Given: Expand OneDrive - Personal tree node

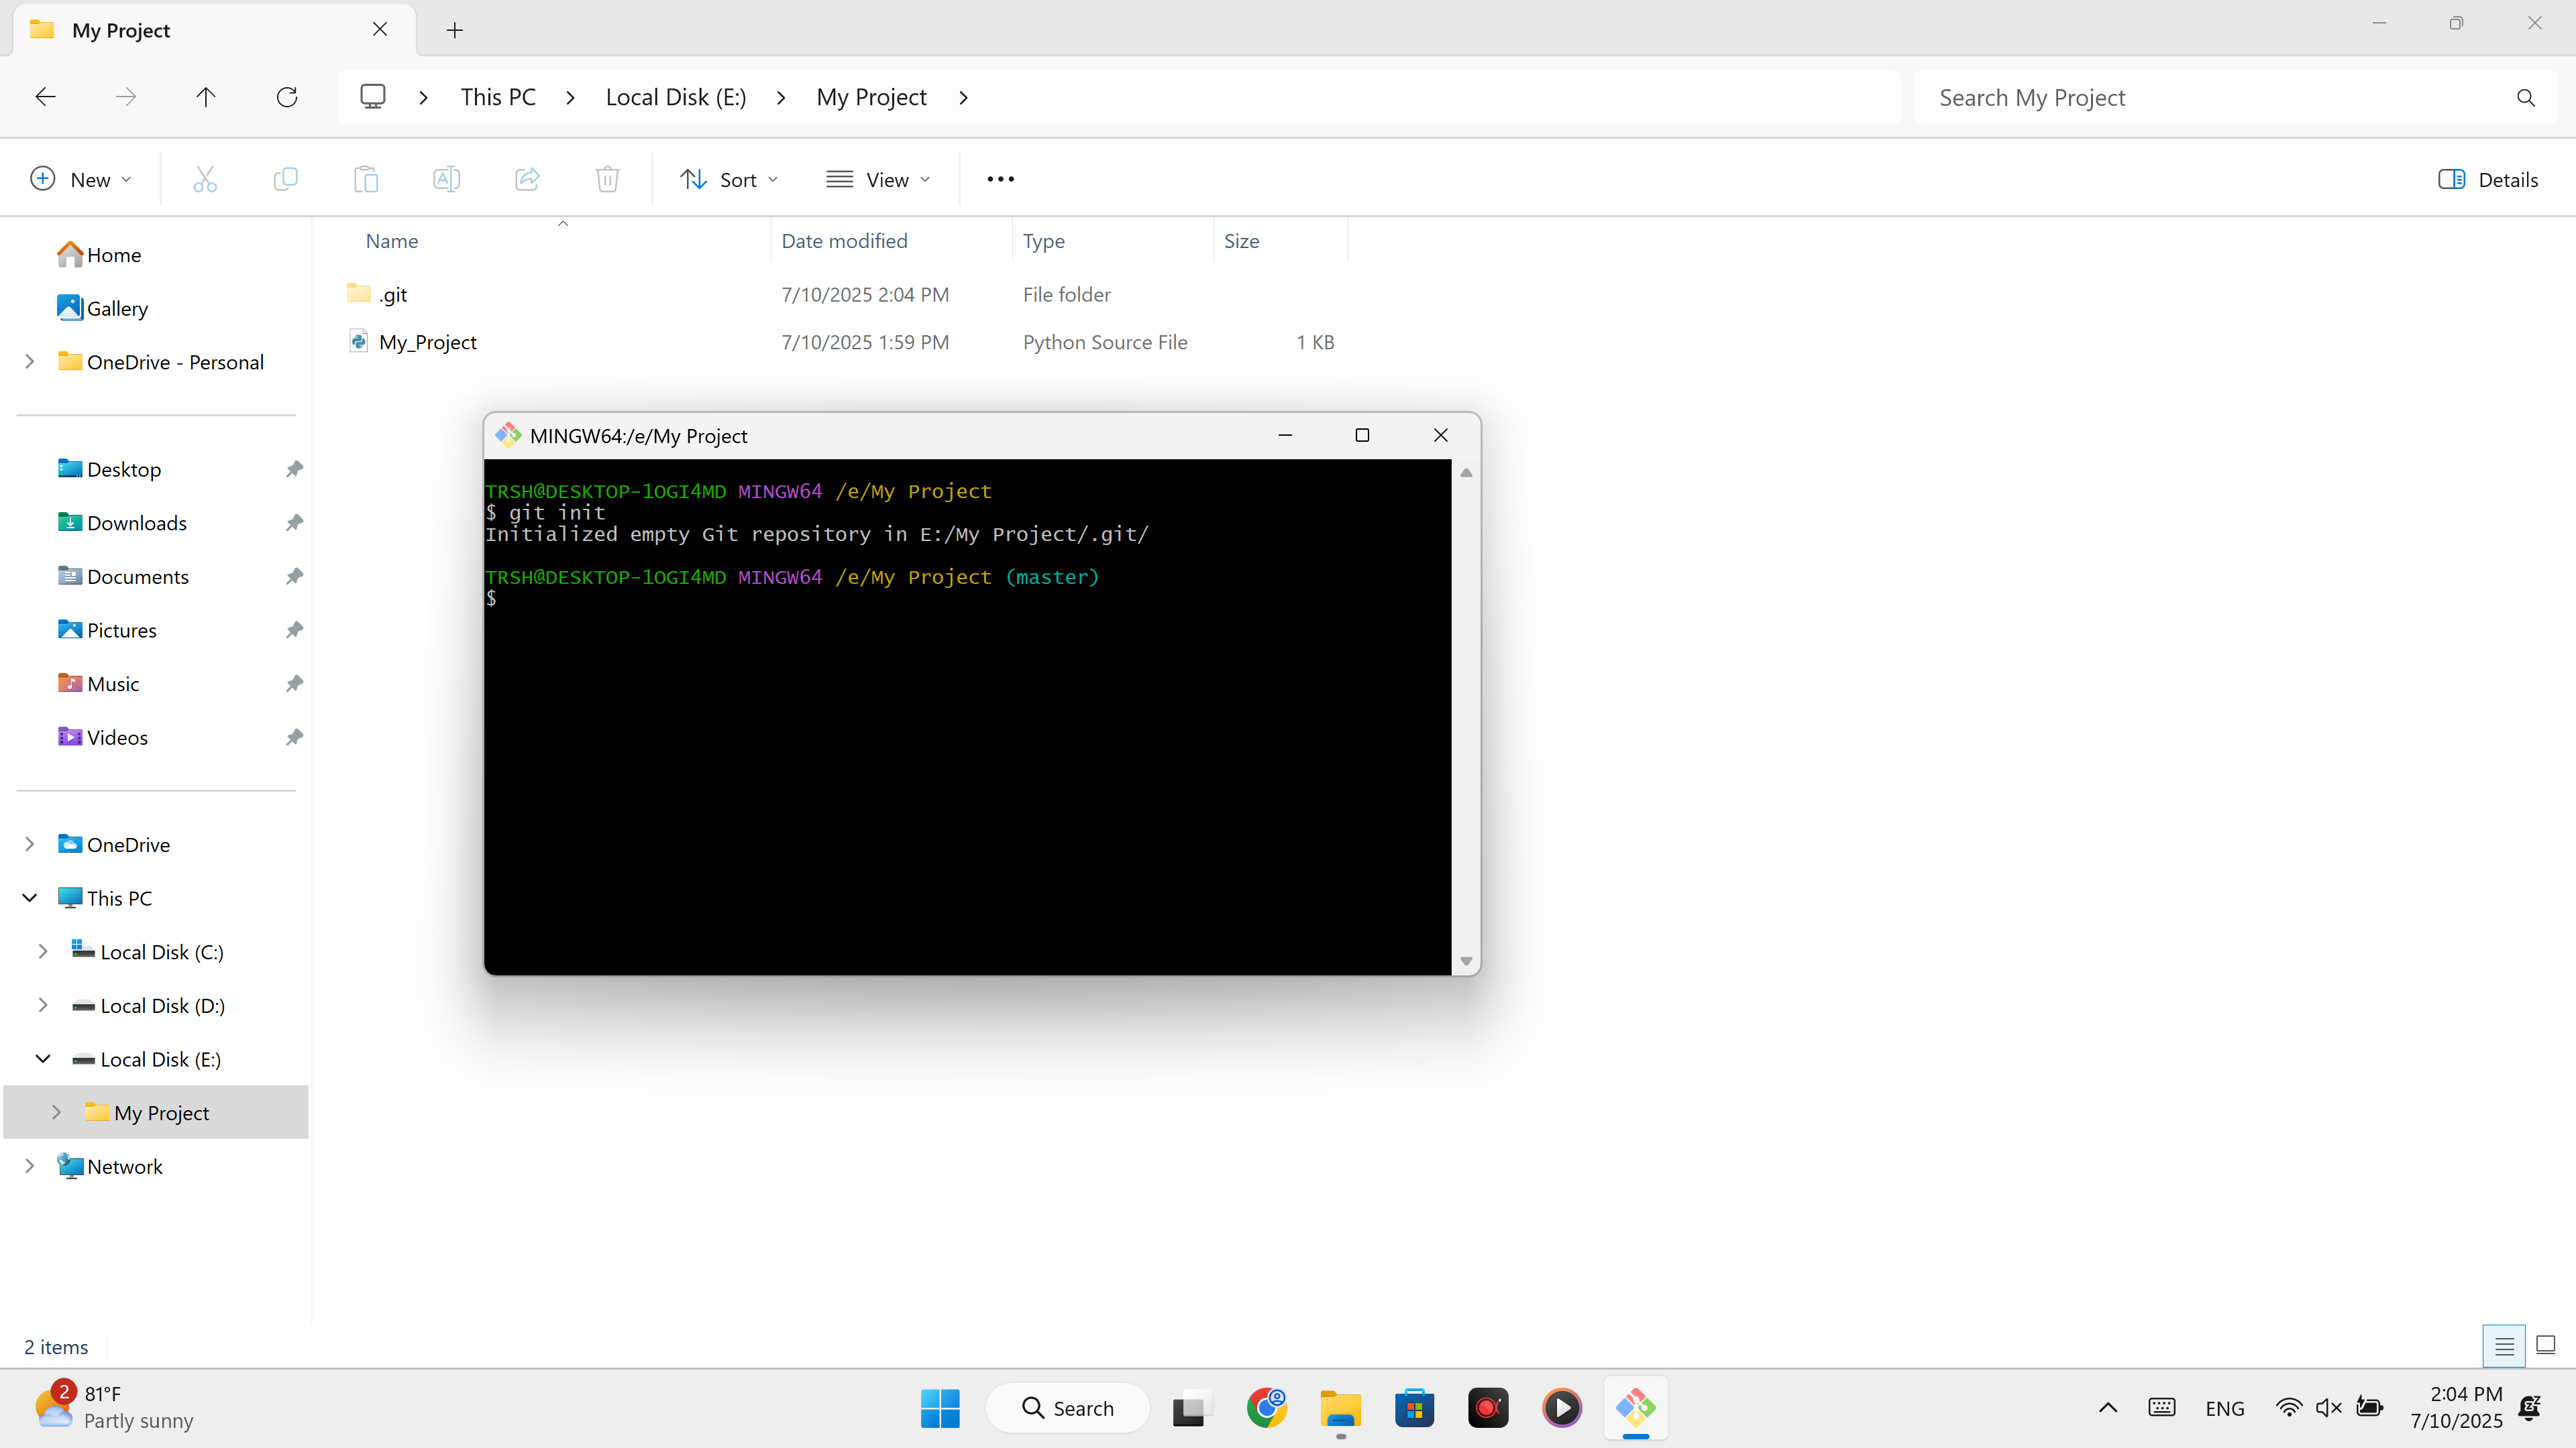Looking at the screenshot, I should tap(30, 362).
